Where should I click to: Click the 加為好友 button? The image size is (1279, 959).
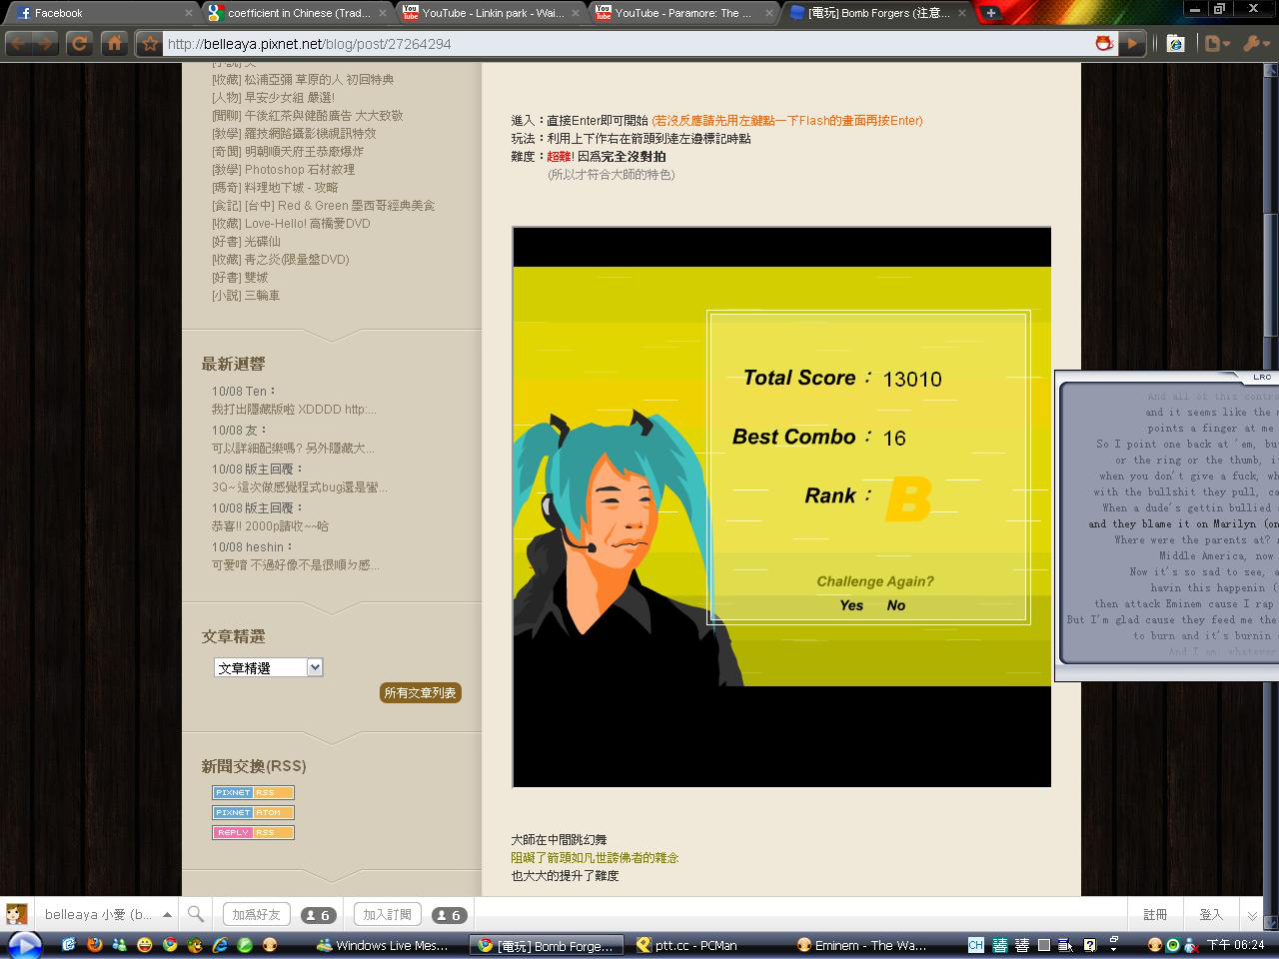257,914
